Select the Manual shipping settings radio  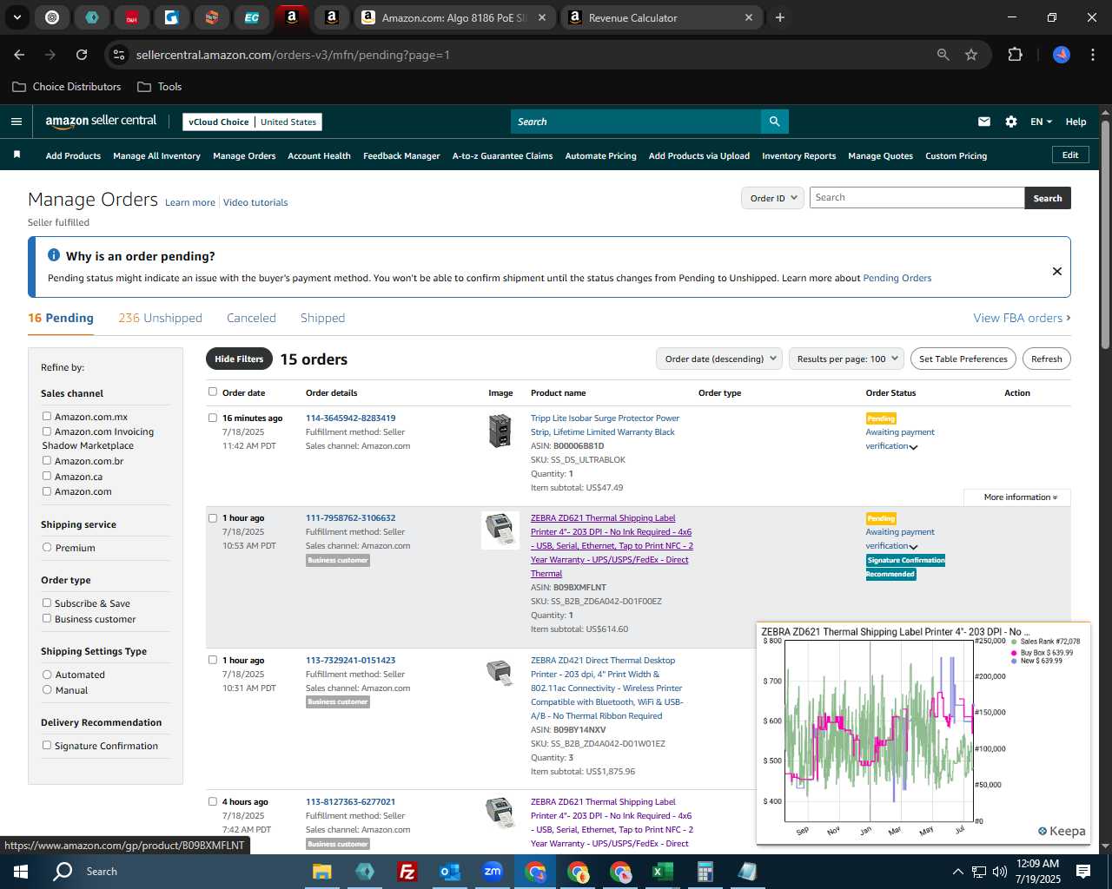(47, 690)
